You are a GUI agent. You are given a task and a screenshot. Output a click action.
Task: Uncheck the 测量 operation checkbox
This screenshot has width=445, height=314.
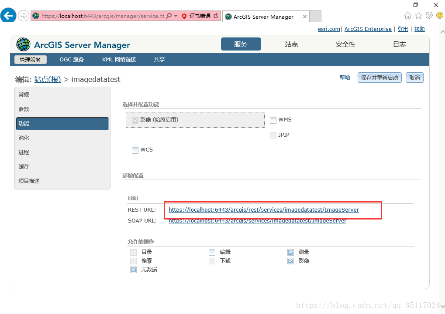pyautogui.click(x=290, y=252)
